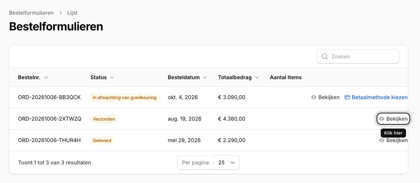Click the eye icon for order ORD-20261006-THUR4H
The height and width of the screenshot is (183, 420).
pos(382,141)
